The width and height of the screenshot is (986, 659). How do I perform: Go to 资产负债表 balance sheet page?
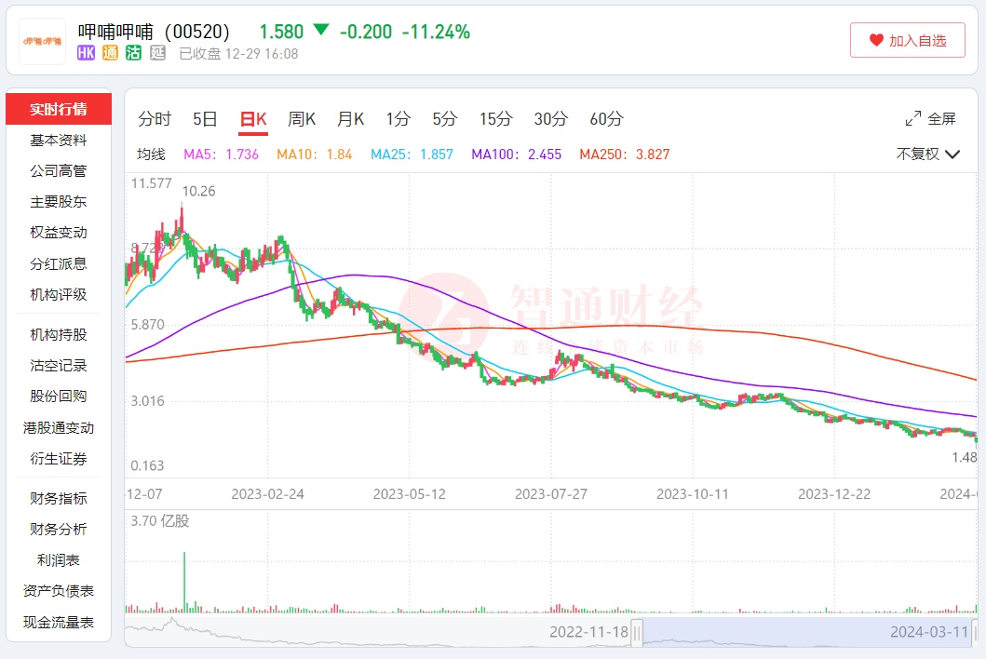coord(59,591)
